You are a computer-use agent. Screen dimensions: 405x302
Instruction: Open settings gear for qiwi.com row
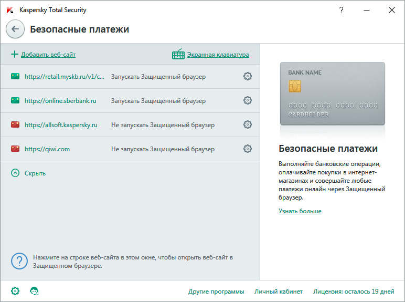[x=248, y=149]
